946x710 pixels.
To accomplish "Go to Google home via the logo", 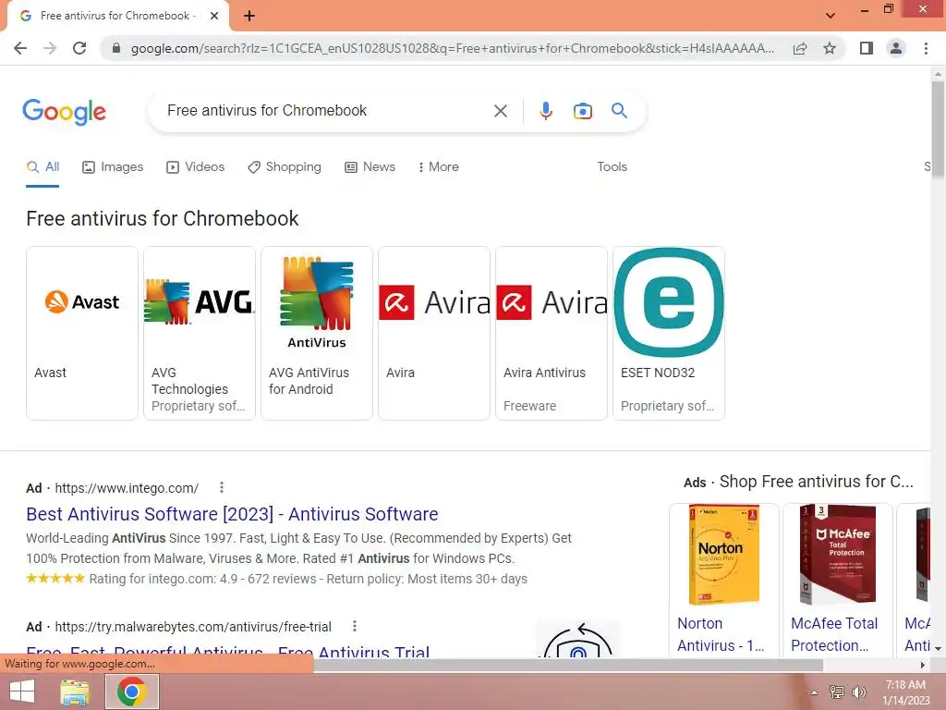I will pyautogui.click(x=64, y=112).
